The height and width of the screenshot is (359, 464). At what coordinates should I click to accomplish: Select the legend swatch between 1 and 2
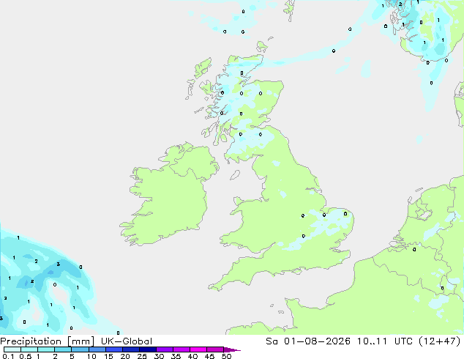[x=46, y=349]
